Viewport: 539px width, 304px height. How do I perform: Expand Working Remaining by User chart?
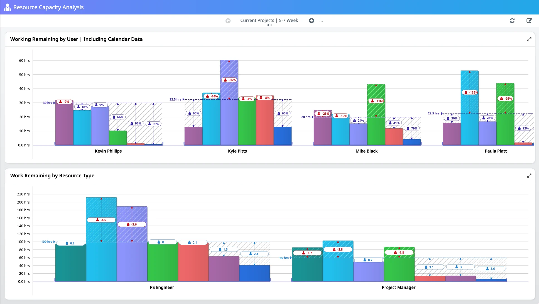point(529,39)
